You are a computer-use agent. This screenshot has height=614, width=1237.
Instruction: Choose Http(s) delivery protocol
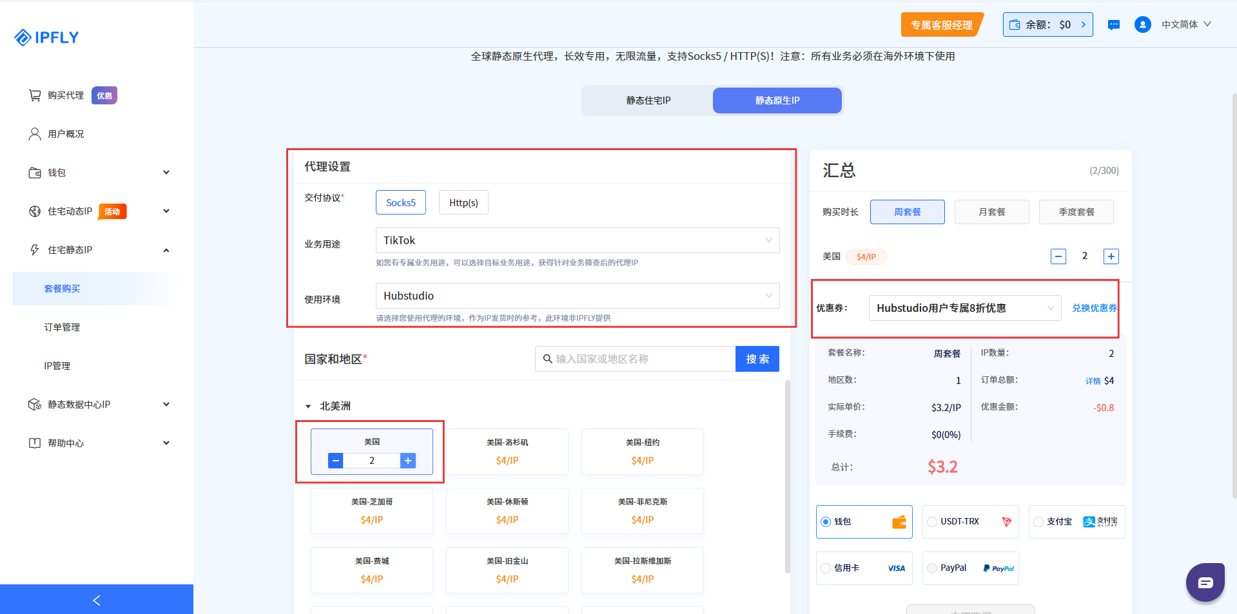[463, 202]
